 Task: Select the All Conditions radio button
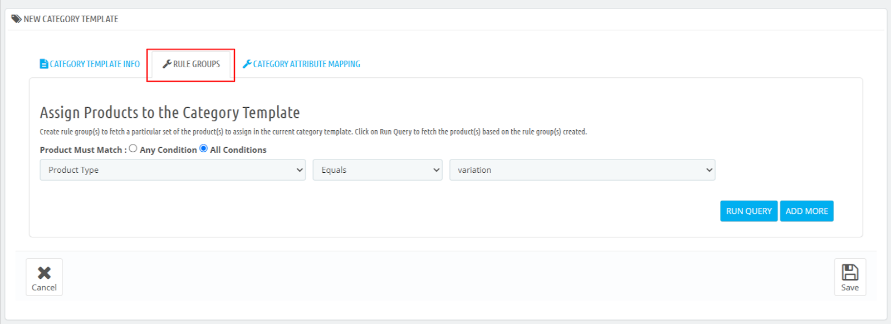coord(203,148)
